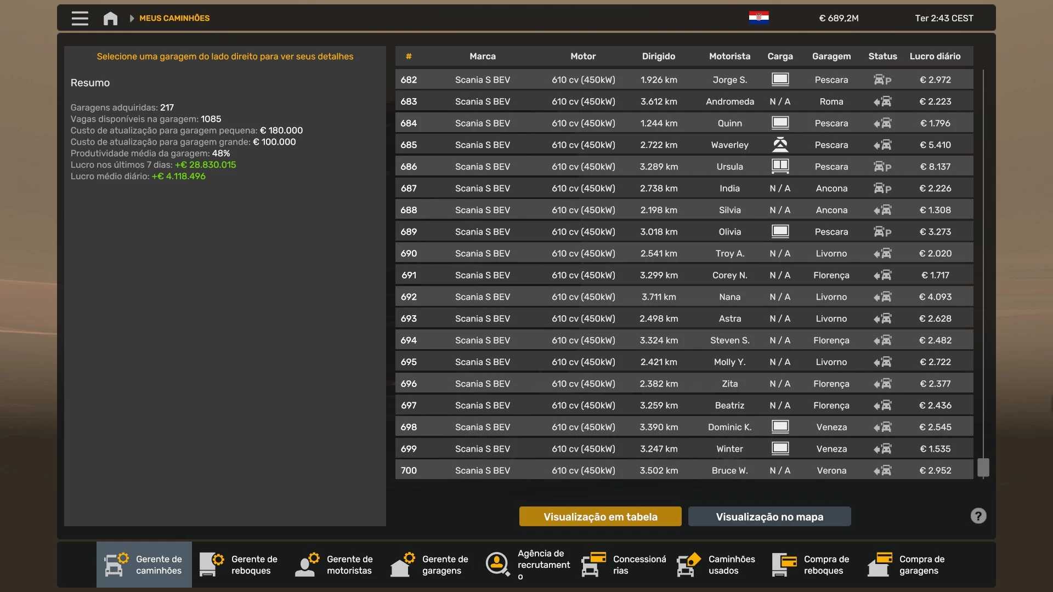Click the Croatian flag icon

coord(758,18)
